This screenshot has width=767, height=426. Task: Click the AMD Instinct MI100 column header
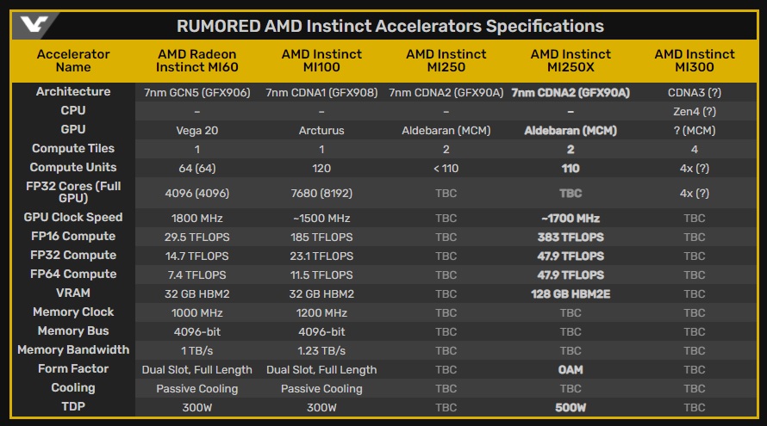coord(321,60)
